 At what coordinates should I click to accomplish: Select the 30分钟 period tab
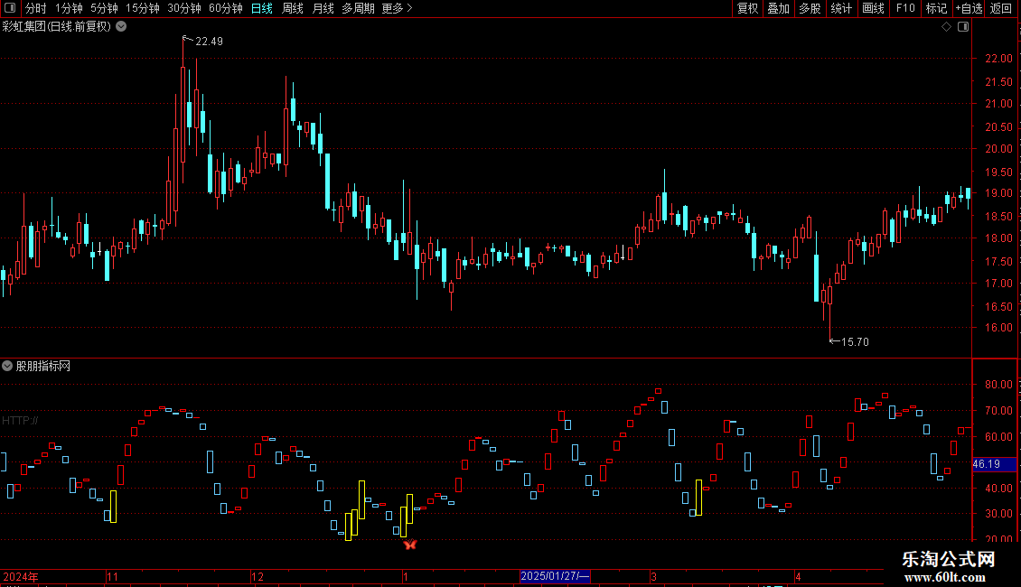pos(184,8)
